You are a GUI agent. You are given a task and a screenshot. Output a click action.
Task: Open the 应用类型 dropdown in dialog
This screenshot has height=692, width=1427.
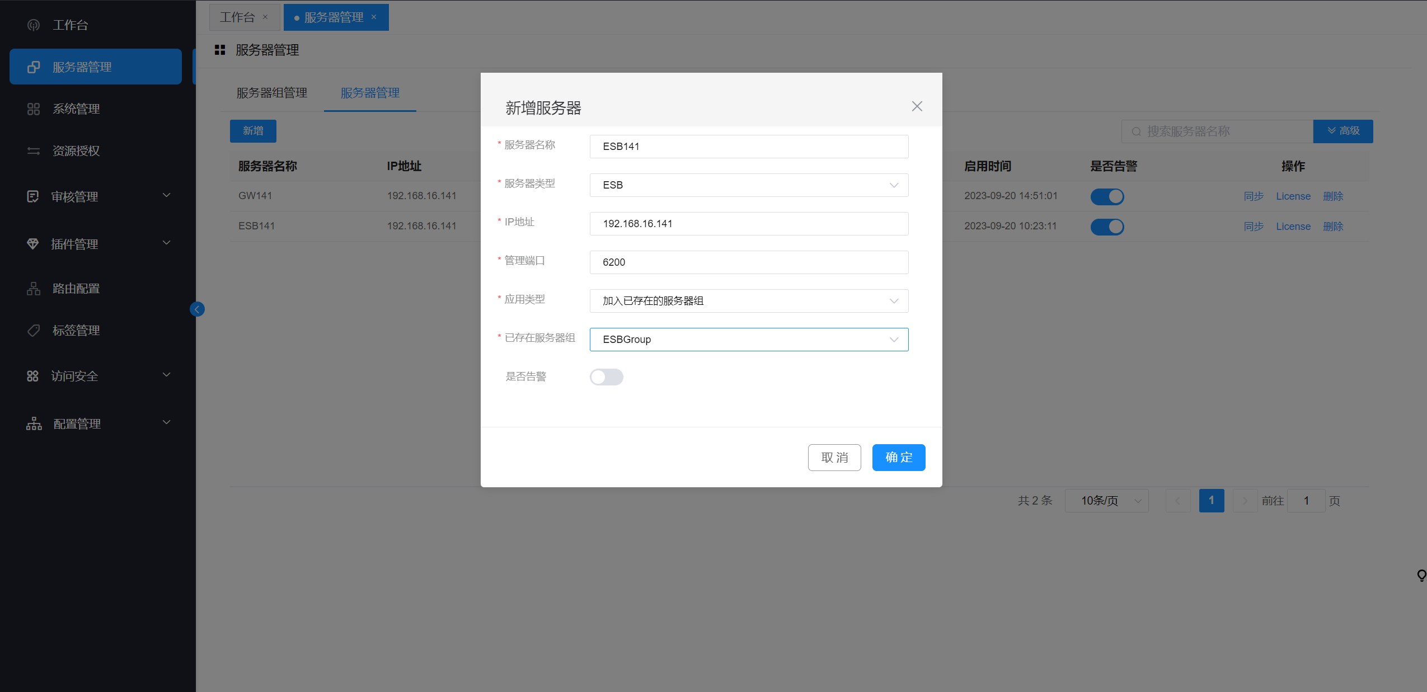click(748, 301)
